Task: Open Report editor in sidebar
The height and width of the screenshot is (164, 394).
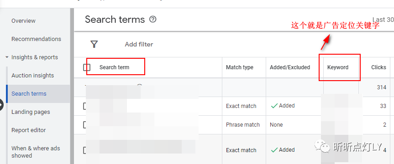Action: tap(29, 130)
